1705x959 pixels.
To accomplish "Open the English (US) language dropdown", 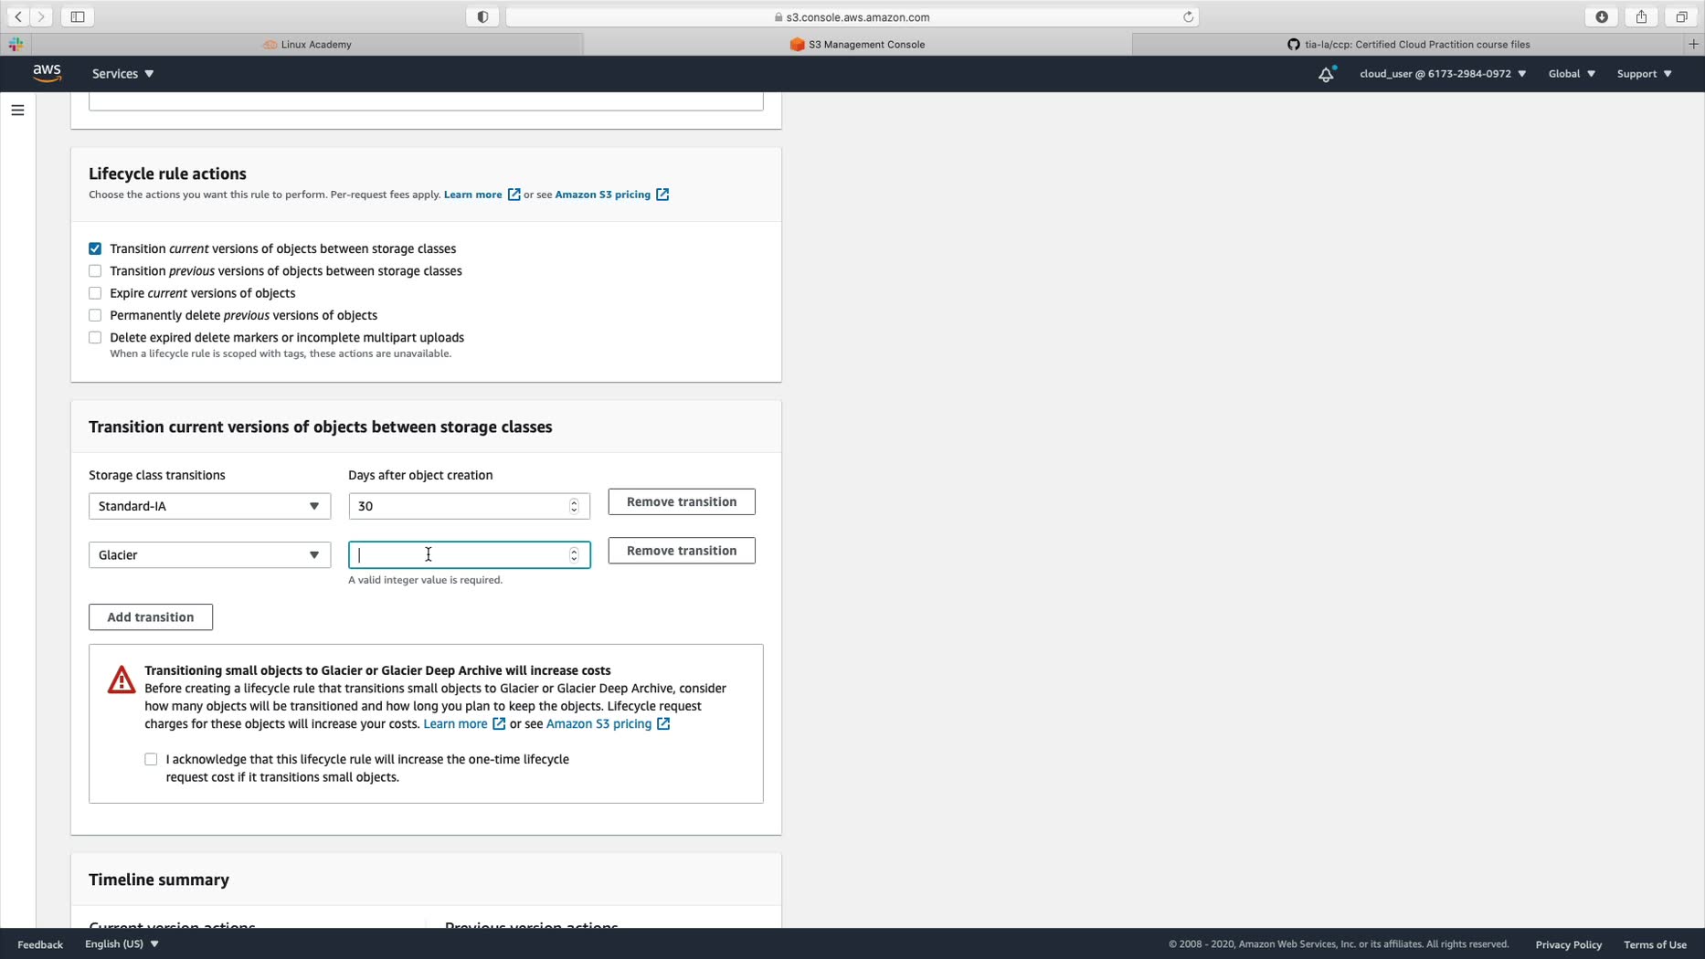I will (x=122, y=943).
